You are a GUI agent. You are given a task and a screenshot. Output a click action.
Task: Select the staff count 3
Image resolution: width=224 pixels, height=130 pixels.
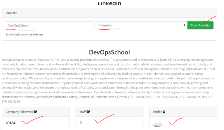point(81,123)
